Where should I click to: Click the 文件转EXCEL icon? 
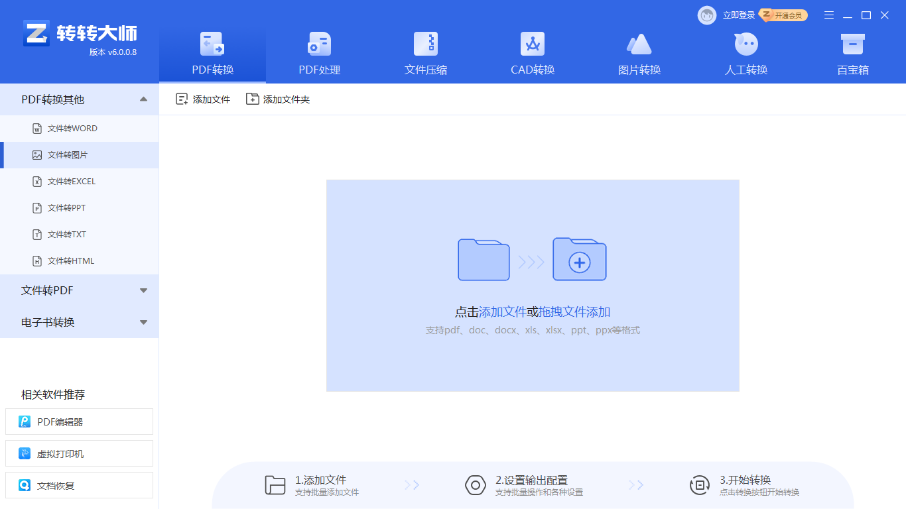tap(37, 182)
